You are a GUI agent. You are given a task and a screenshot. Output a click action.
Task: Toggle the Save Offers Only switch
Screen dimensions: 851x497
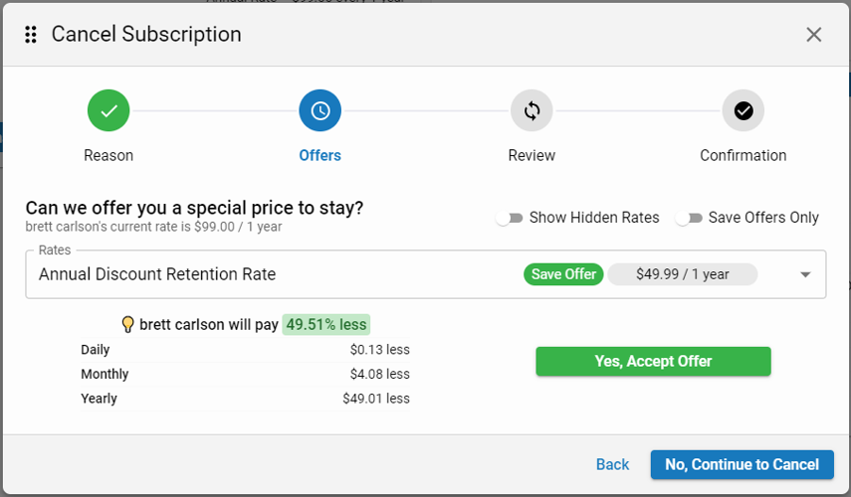click(x=689, y=218)
